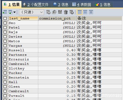Tick the checkbox for the Tuvault row
Image resolution: width=123 pixels, height=100 pixels.
[x=5, y=96]
